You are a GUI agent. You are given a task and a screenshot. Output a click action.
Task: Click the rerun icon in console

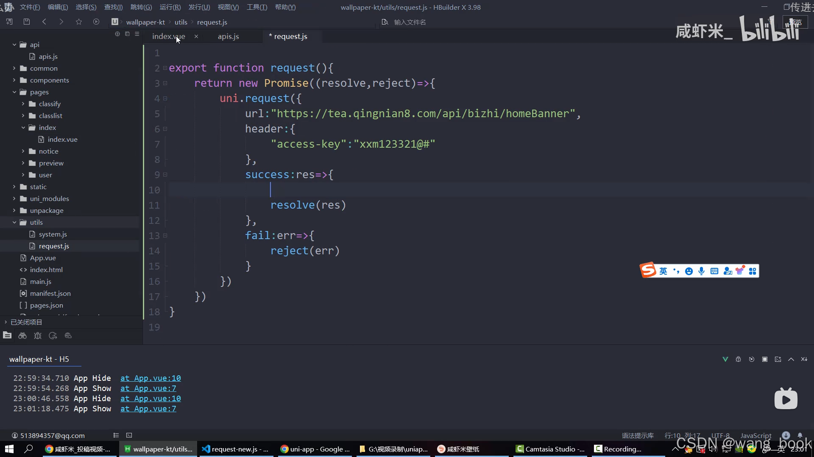click(x=752, y=359)
